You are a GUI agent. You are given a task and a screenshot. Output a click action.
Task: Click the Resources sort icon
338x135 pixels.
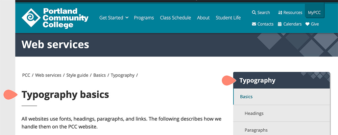pos(280,12)
